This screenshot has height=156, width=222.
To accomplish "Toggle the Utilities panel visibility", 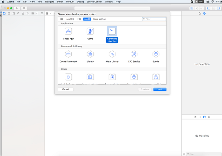I will click(x=219, y=8).
